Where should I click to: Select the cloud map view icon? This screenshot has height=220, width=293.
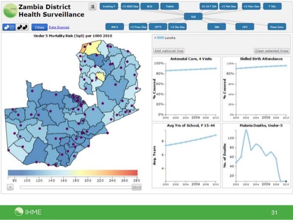[x=9, y=27]
